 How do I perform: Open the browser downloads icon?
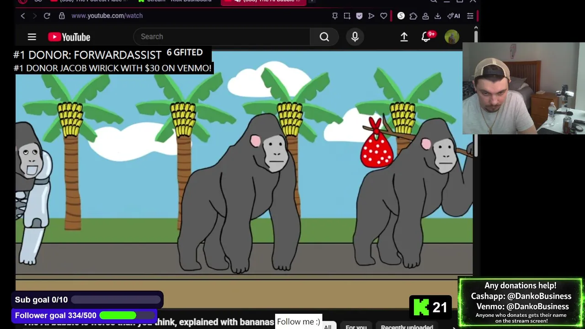point(437,16)
